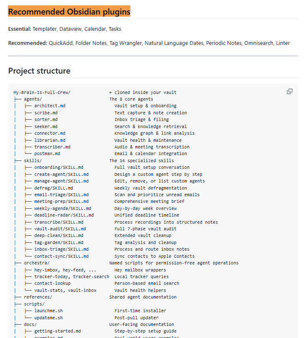306x338 pixels.
Task: Click 'meeting-prep/SKILL.md' in the tree
Action: 61,201
